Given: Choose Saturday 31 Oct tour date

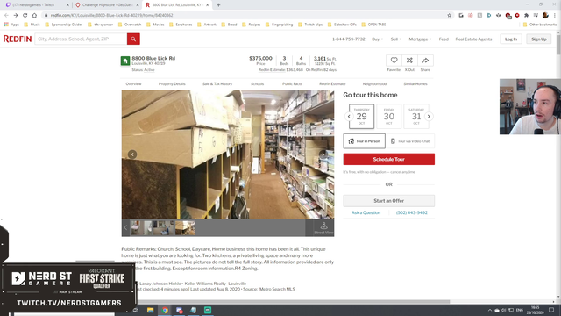Looking at the screenshot, I should [x=416, y=117].
